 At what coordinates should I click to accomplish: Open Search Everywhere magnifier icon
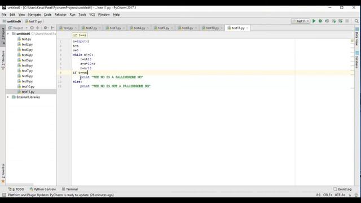pos(356,21)
